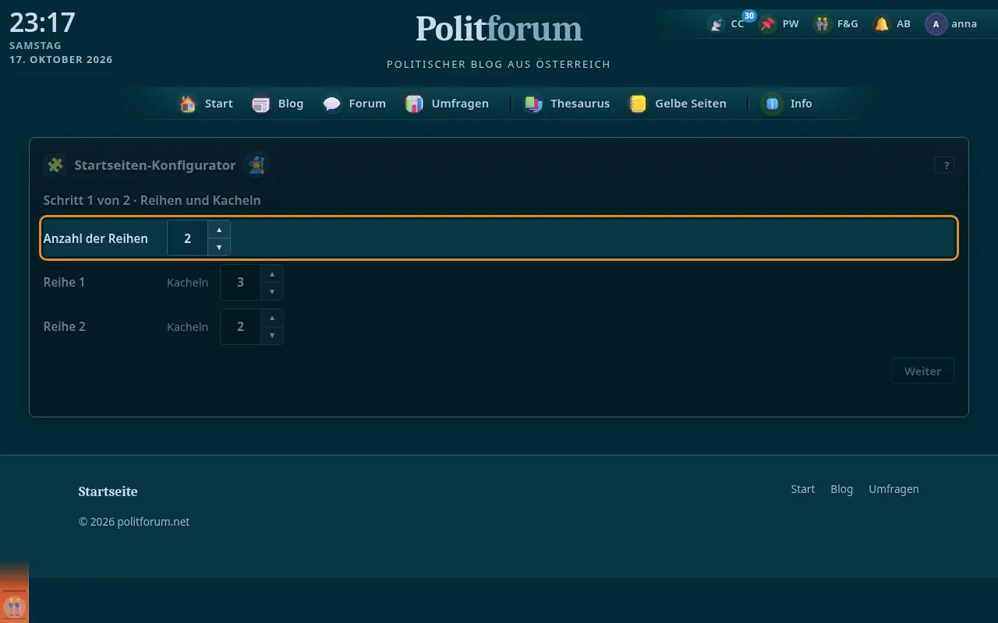The width and height of the screenshot is (998, 623).
Task: Increase Reihe 2 Kacheln with up arrow
Action: tap(272, 319)
